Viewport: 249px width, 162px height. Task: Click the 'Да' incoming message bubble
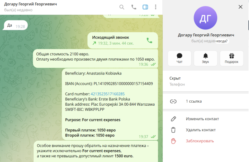[x=16, y=25]
